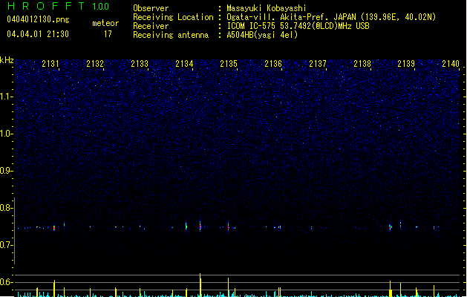Click time marker 2131
This screenshot has height=297, width=467.
tap(50, 64)
